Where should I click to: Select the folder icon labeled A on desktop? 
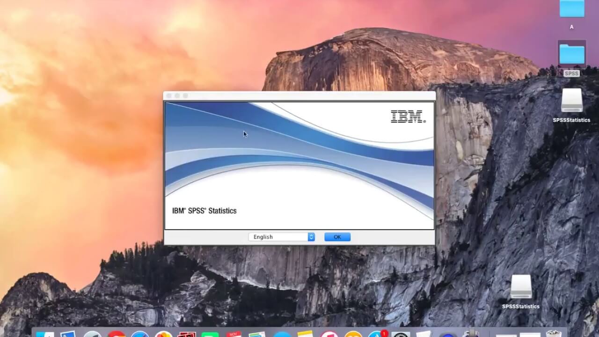coord(572,8)
